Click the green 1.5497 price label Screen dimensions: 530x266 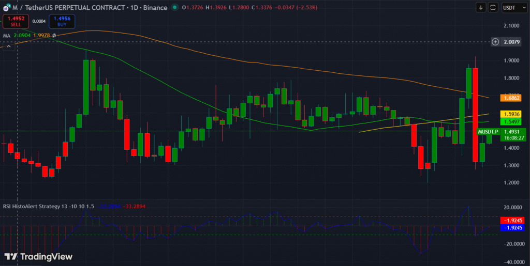pyautogui.click(x=510, y=122)
